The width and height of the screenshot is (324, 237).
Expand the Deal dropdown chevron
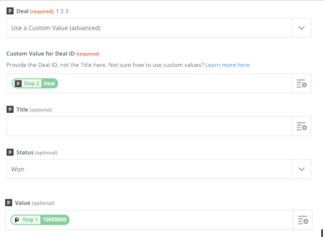[301, 28]
